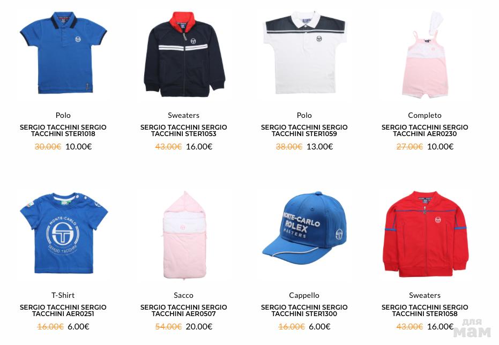The width and height of the screenshot is (499, 345).
Task: View the navy zip sweater STER1053 photo
Action: [x=184, y=54]
